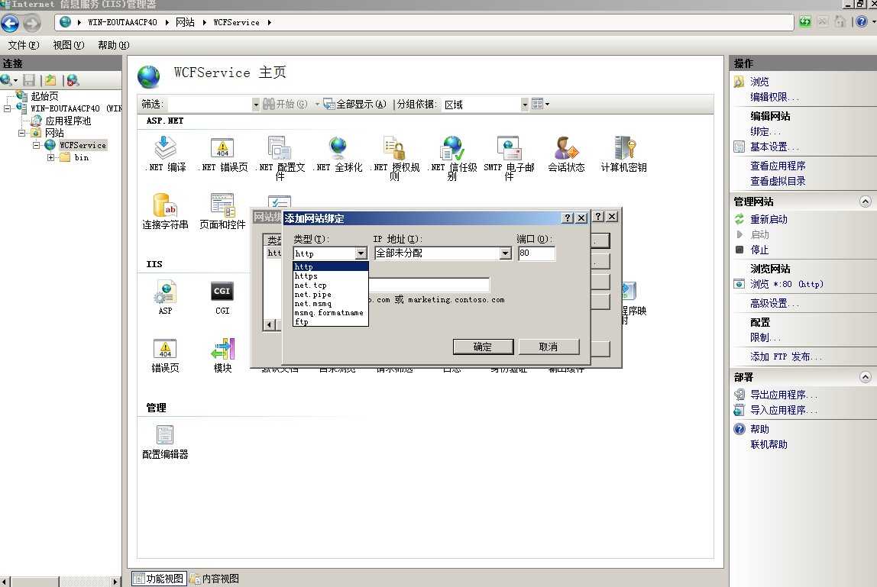The width and height of the screenshot is (877, 587).
Task: Open the IP 地址 dropdown arrow
Action: pyautogui.click(x=505, y=254)
